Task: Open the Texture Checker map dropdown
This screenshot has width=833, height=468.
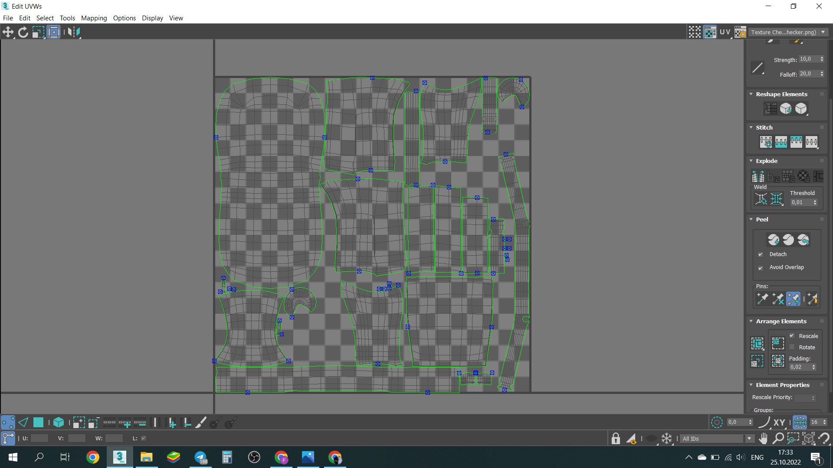Action: (x=788, y=32)
